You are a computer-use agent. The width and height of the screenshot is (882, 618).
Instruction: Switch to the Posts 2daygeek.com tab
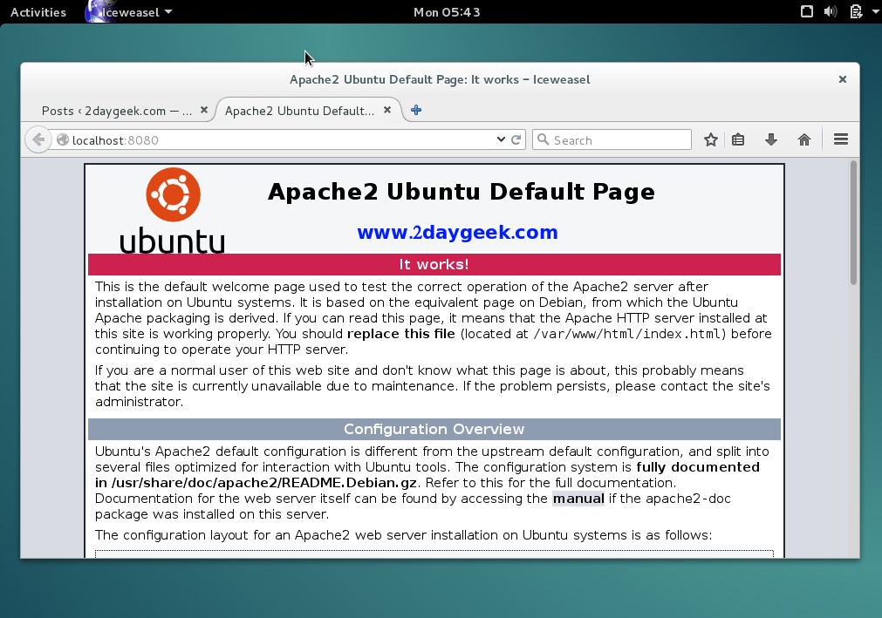[117, 111]
